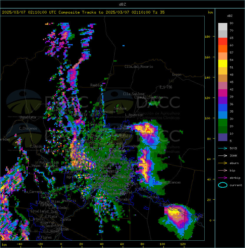Click the legend label '30HM'

pos(233,156)
